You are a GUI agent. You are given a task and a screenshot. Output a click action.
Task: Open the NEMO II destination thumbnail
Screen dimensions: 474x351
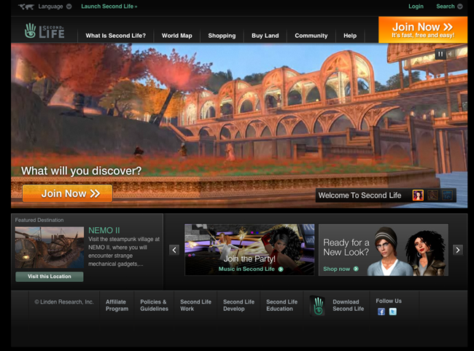(x=50, y=248)
